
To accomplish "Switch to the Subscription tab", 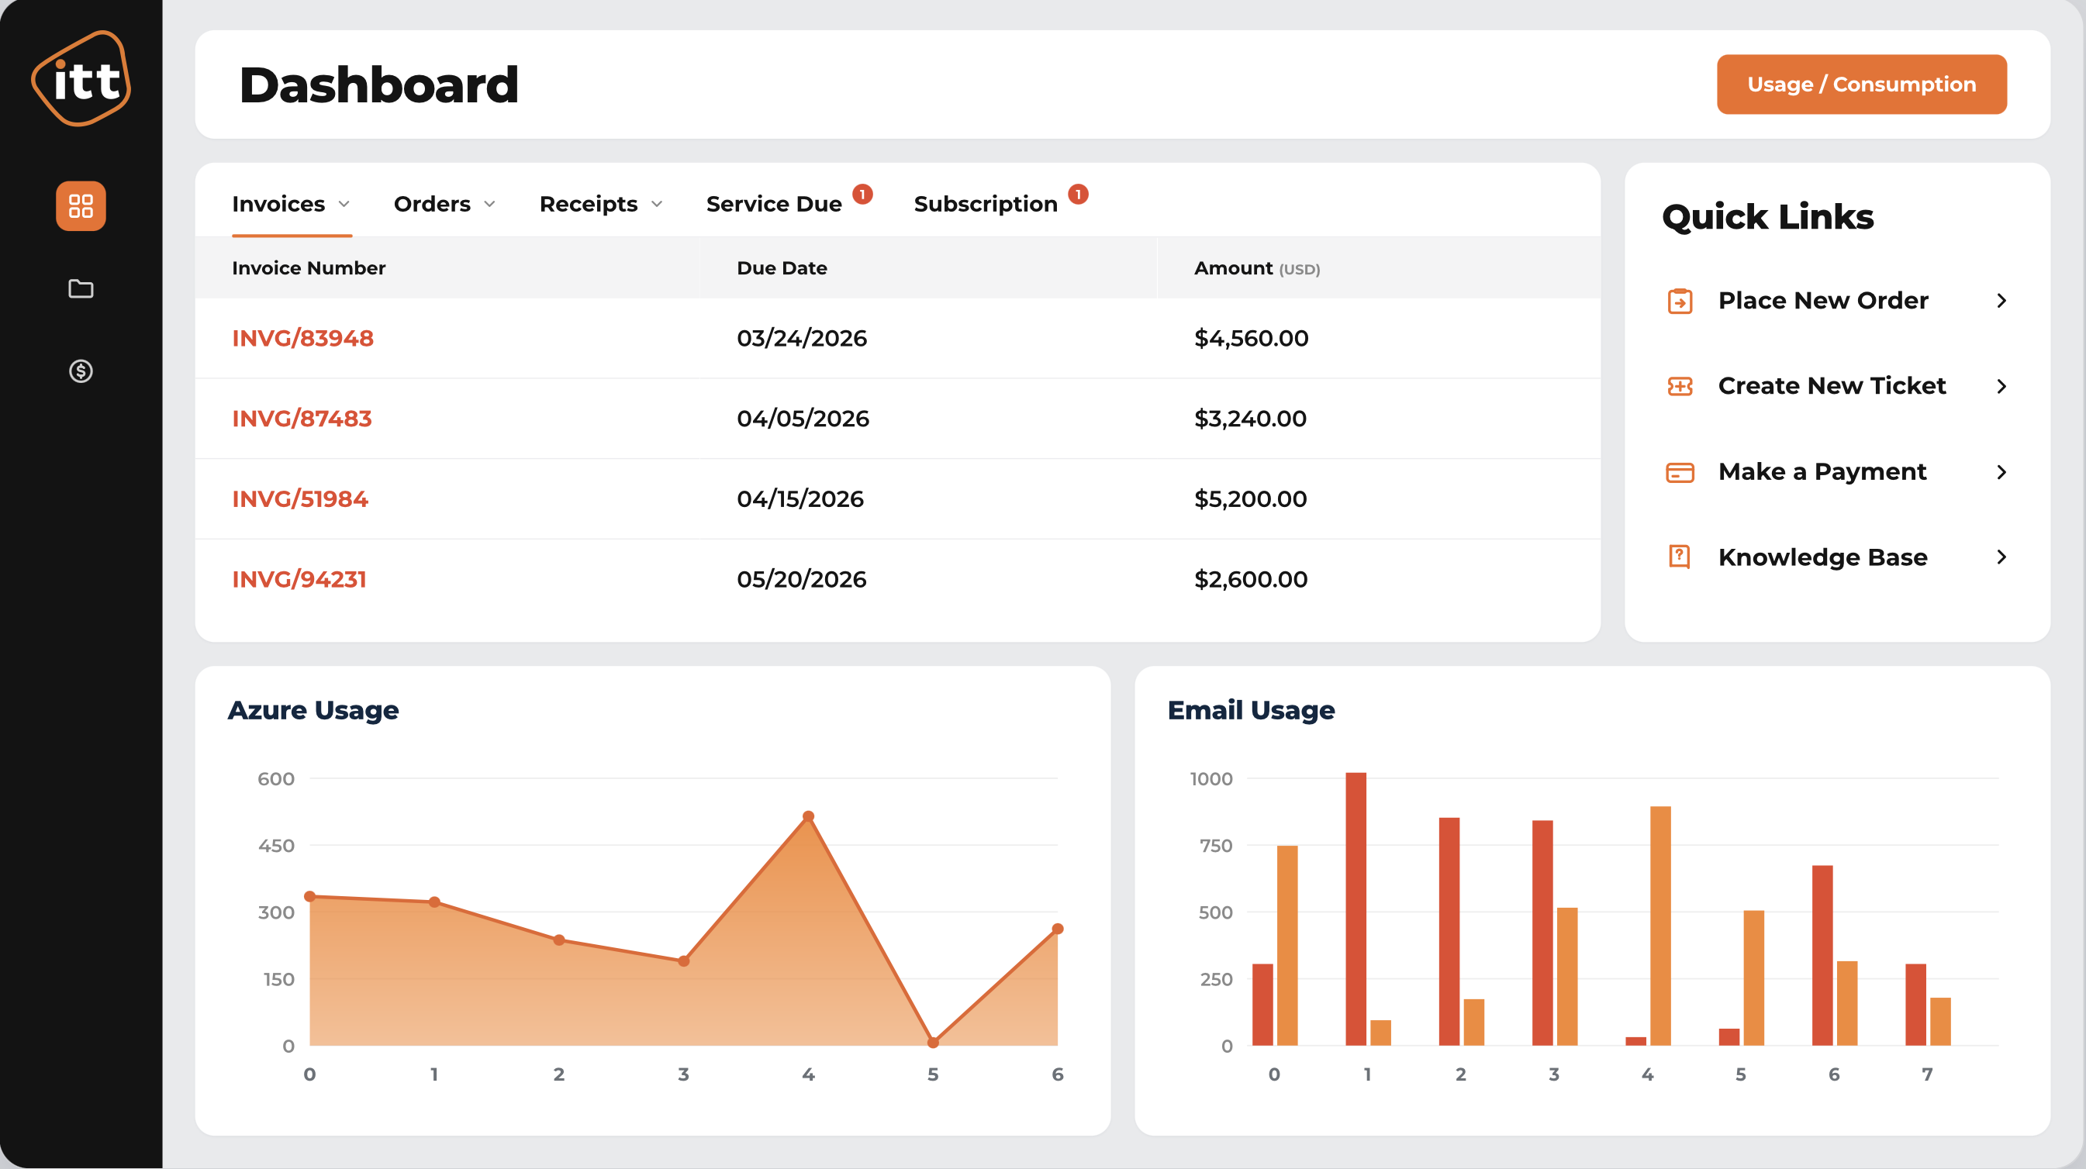I will point(986,204).
